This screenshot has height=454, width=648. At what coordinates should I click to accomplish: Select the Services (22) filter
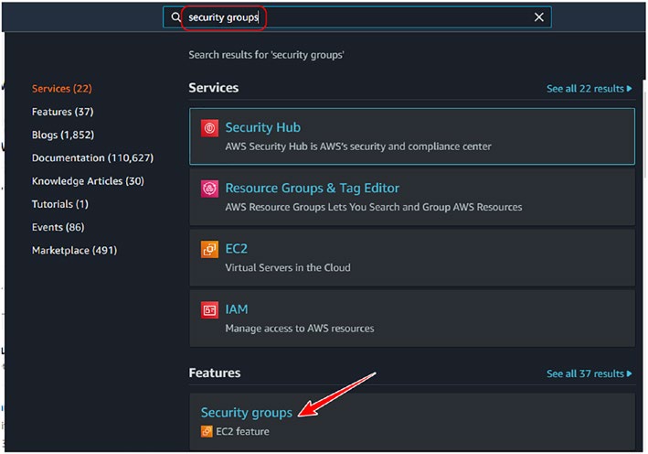61,89
